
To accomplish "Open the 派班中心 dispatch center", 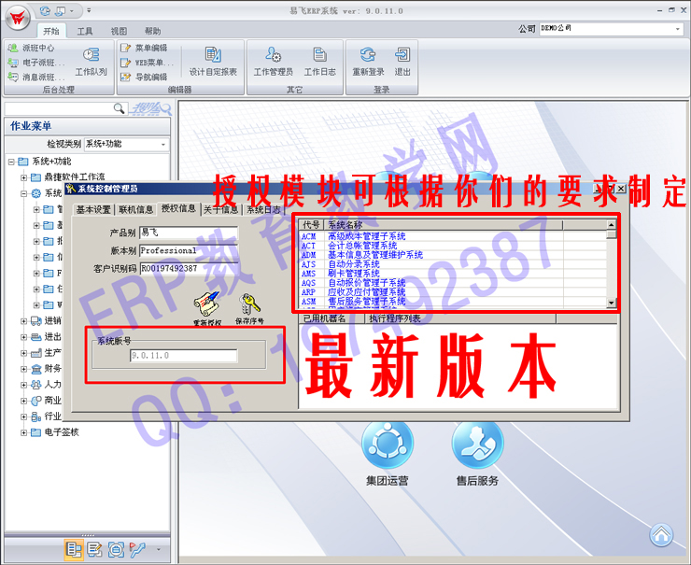I will pyautogui.click(x=31, y=48).
